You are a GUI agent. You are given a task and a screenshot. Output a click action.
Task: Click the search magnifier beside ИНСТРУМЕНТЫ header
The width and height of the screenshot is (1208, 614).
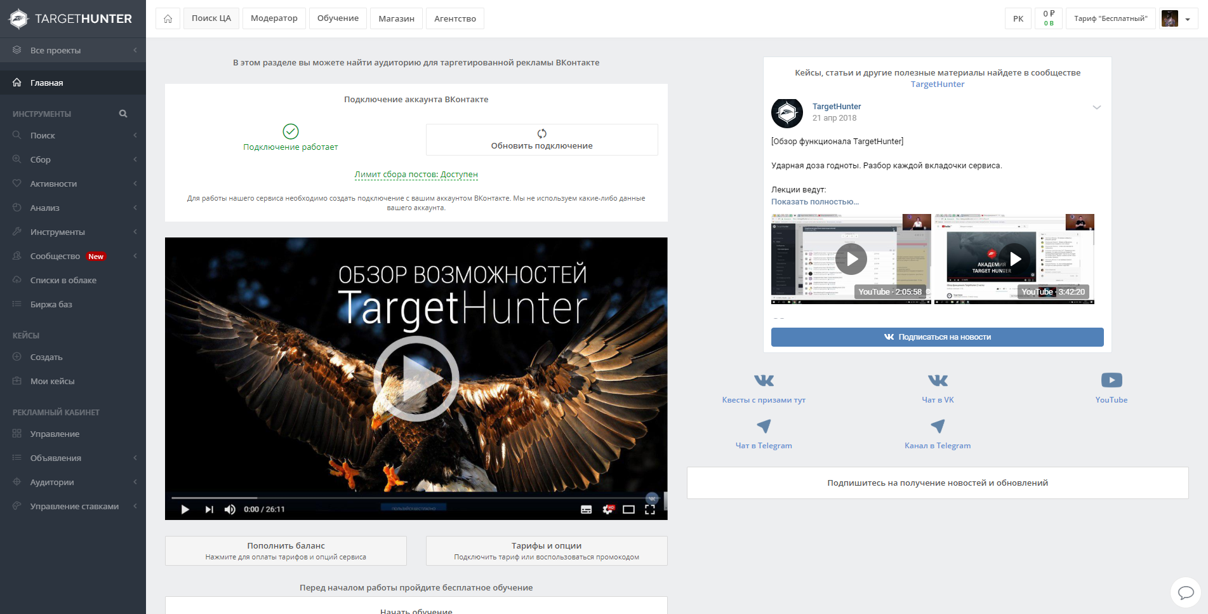coord(123,114)
